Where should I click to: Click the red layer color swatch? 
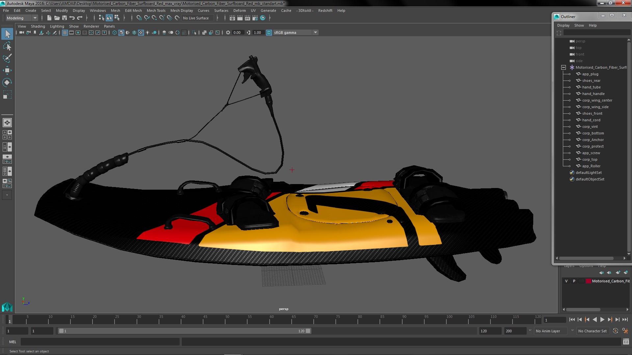[588, 281]
